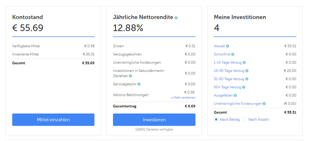
Task: Click info icon beside Servicegebühr
Action: pyautogui.click(x=139, y=84)
